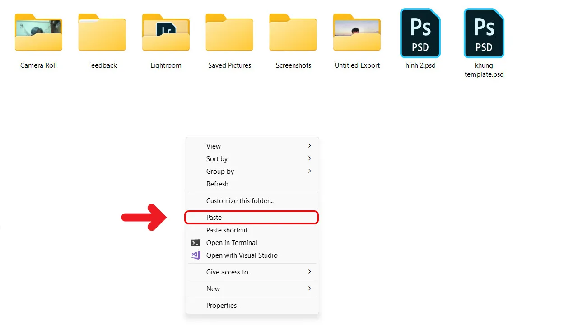Viewport: 578px width, 325px height.
Task: Select the hinh 2.psd file
Action: pos(420,33)
